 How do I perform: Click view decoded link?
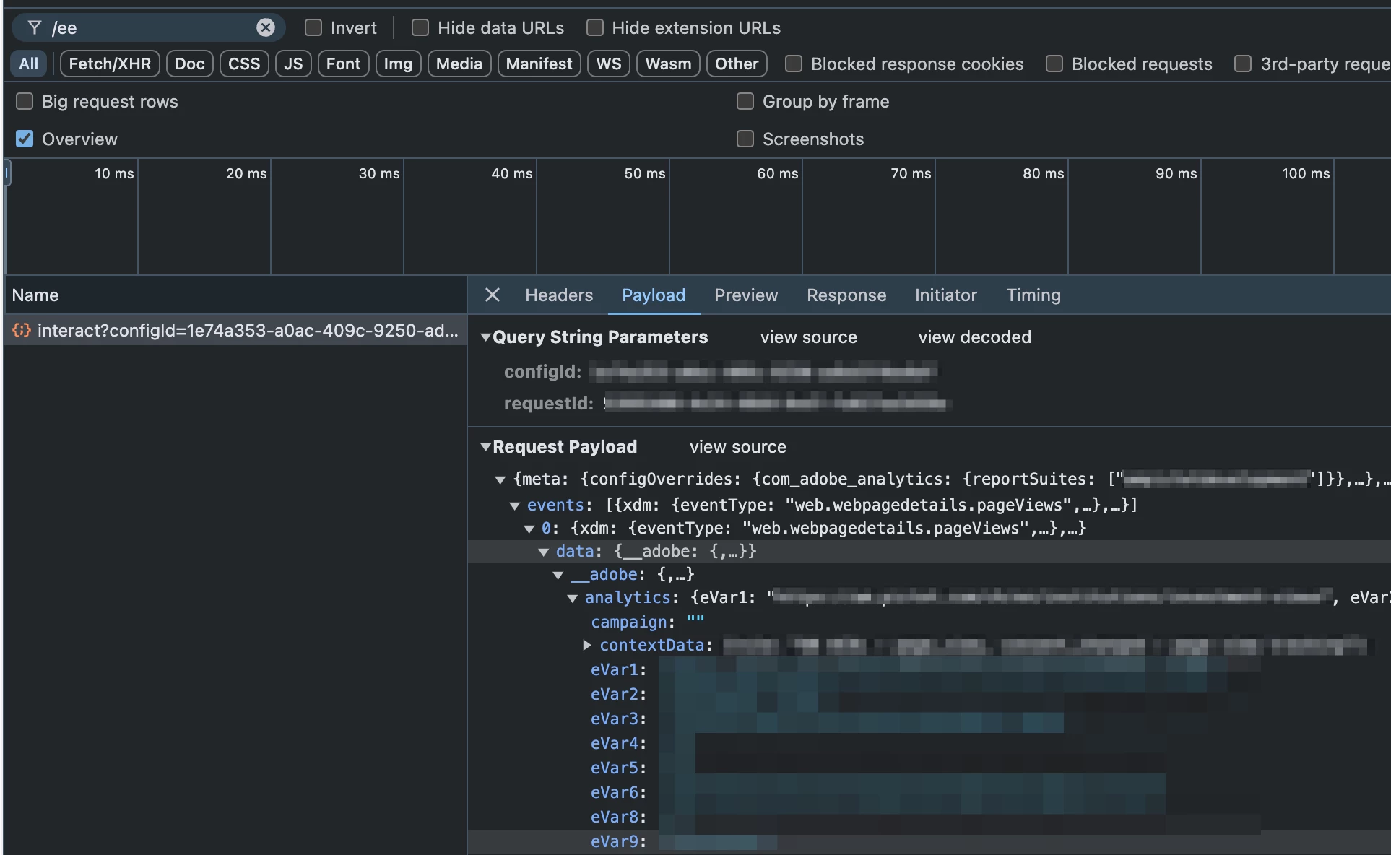click(974, 337)
